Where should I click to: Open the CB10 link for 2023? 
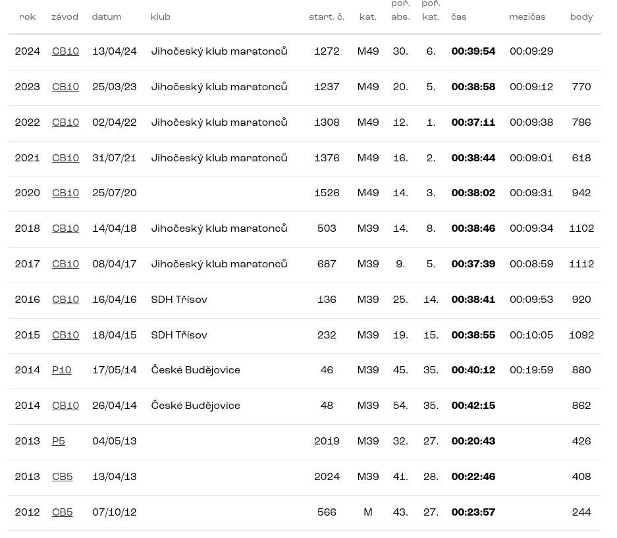pyautogui.click(x=65, y=88)
